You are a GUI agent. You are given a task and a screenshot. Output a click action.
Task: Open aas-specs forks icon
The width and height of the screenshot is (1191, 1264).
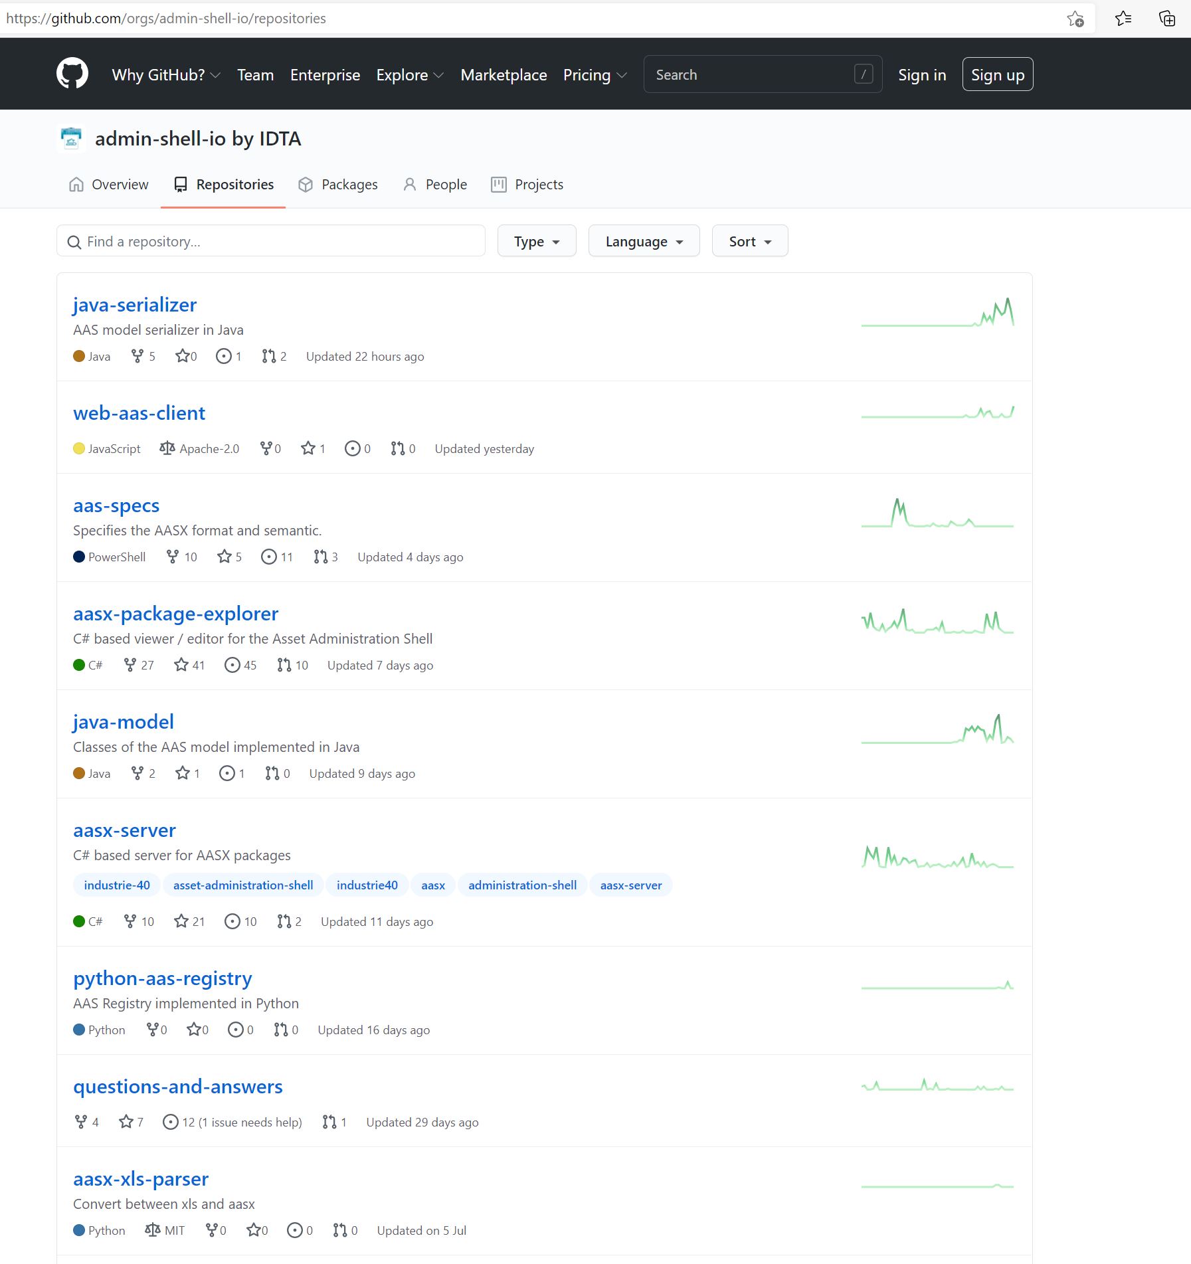173,557
